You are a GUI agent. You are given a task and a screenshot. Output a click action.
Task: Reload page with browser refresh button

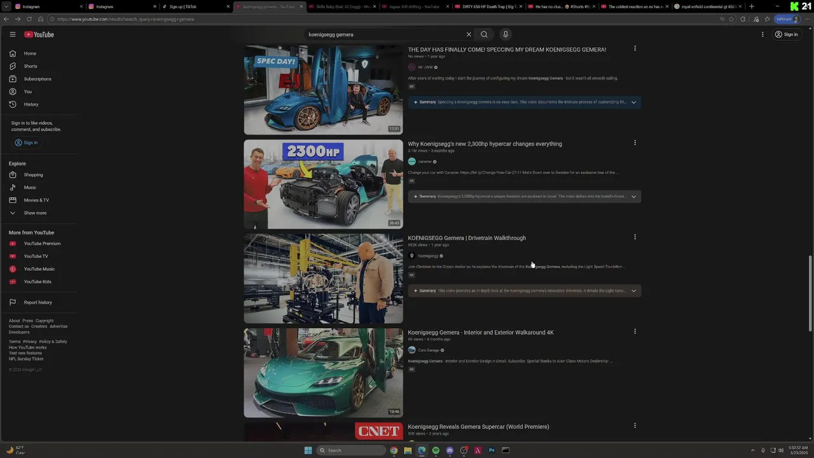29,19
